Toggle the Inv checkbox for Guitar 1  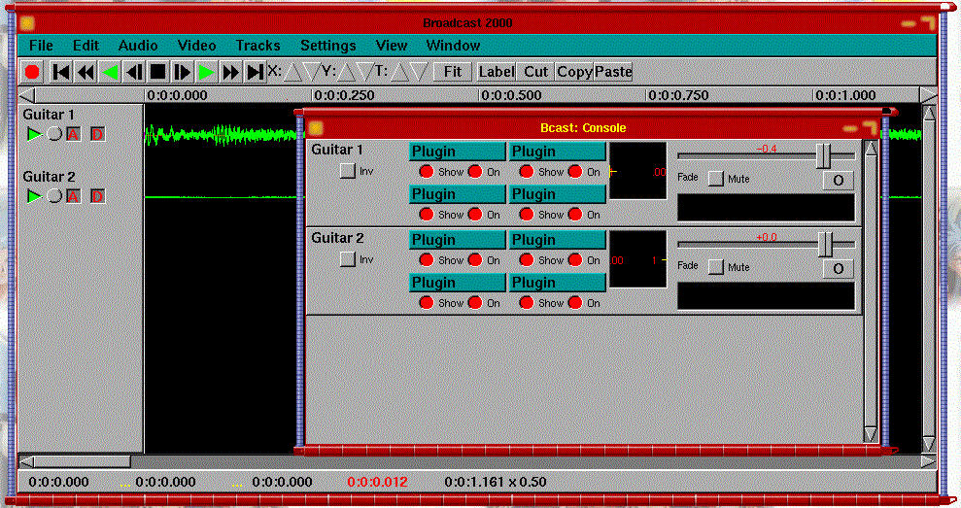pos(347,171)
